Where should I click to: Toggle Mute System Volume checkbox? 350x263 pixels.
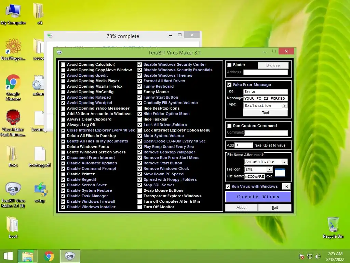point(140,136)
